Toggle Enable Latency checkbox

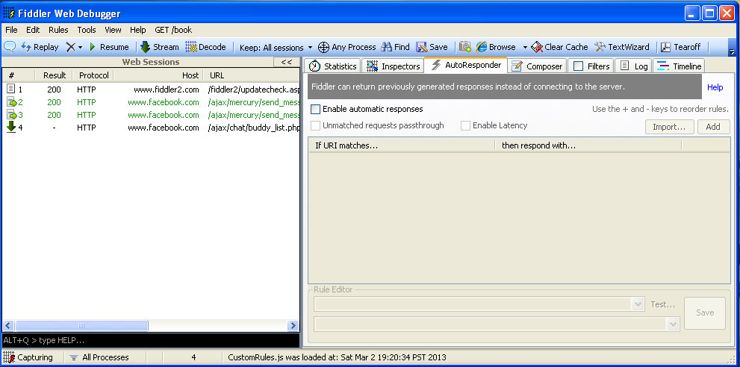tap(466, 125)
